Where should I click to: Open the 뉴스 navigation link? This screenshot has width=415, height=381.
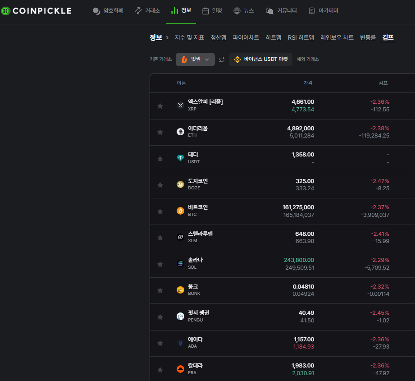243,10
